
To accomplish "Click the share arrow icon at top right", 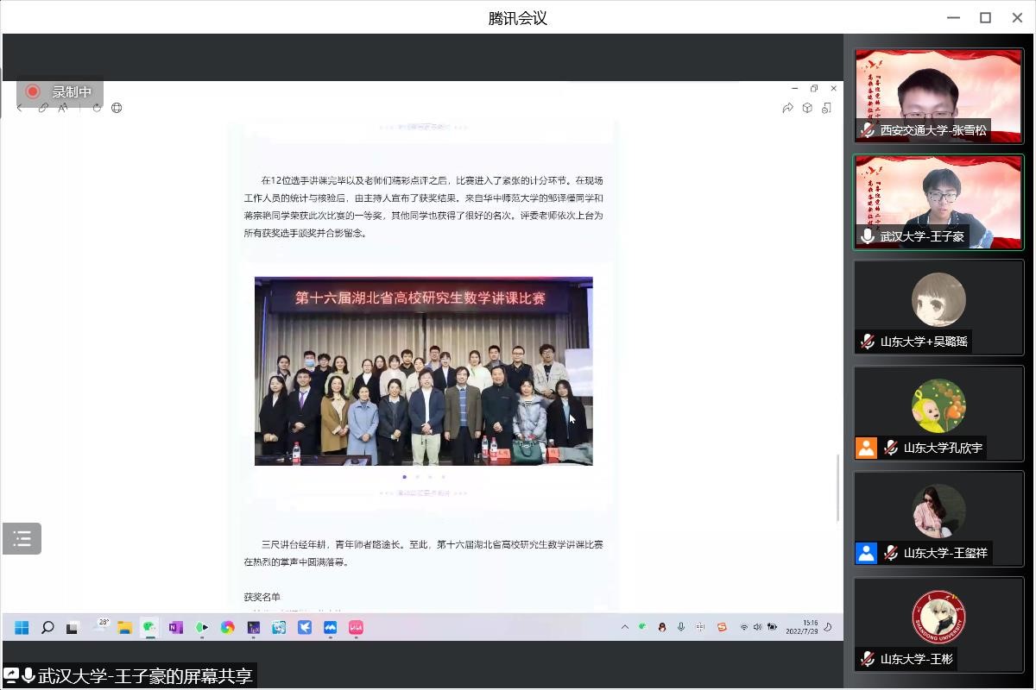I will (787, 108).
